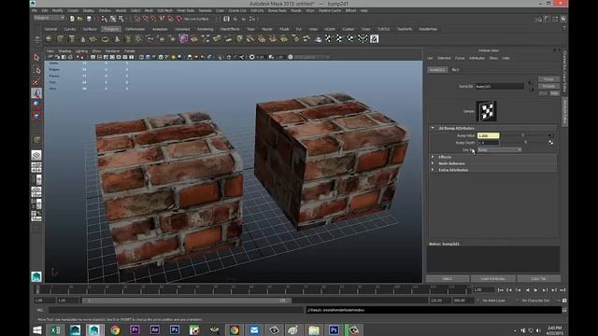
Task: Open the Edit Mesh menu
Action: tap(165, 10)
